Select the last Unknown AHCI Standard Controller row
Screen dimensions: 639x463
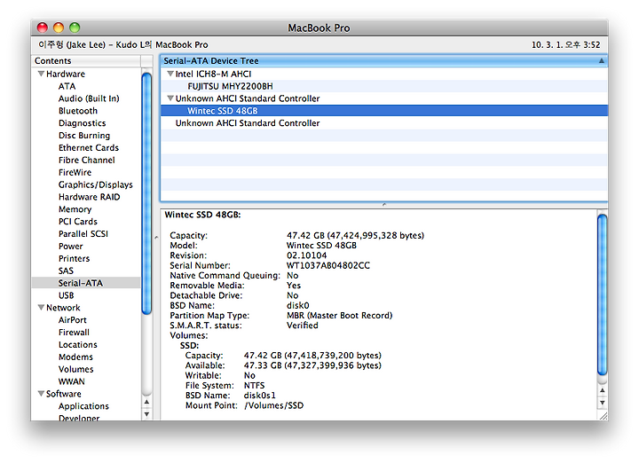(384, 123)
